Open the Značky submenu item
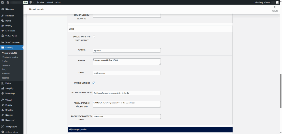The width and height of the screenshot is (282, 134). click(5, 61)
